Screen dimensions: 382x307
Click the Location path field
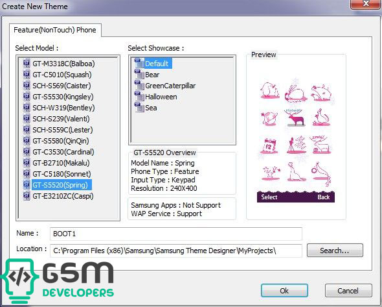pos(176,251)
